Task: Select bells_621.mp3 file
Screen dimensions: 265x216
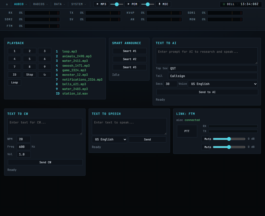Action: 74,84
